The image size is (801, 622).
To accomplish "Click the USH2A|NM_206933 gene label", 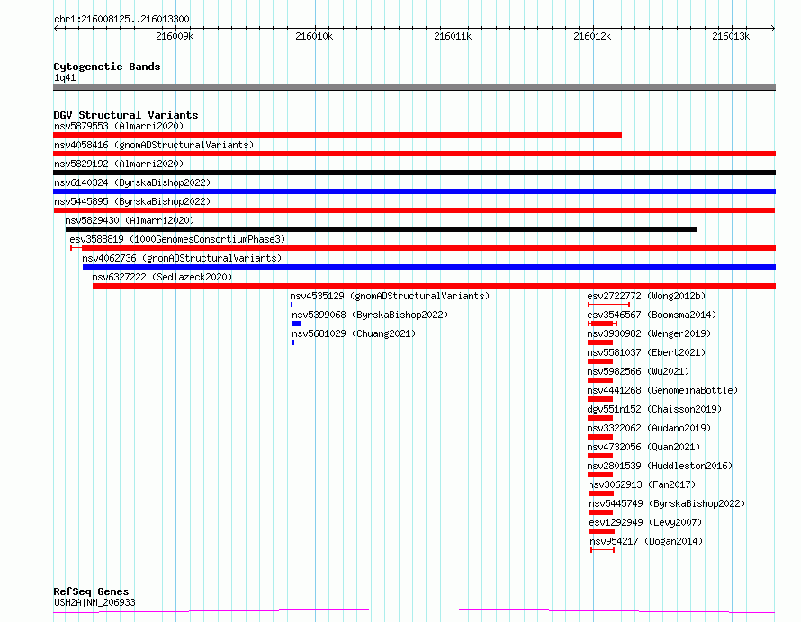I will click(94, 602).
